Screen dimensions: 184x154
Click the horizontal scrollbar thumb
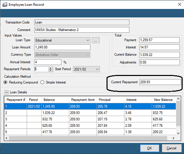88,138
